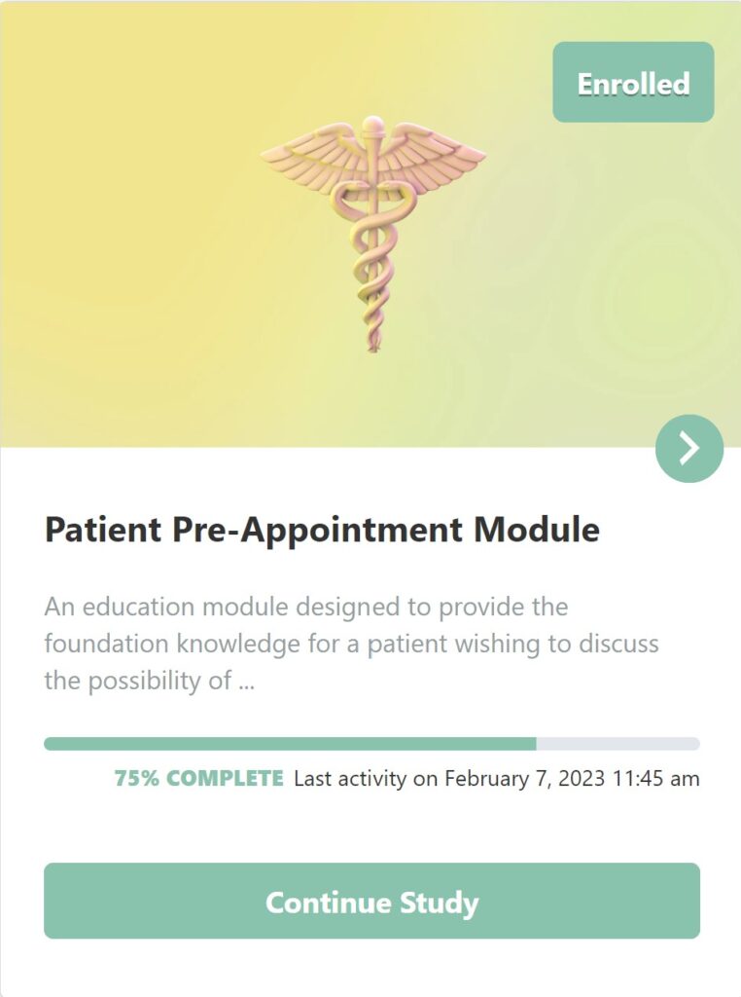Click the module description text
Screen dimensions: 741x997
pos(351,644)
